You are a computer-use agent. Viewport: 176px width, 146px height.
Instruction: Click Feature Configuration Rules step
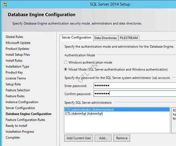coord(26,120)
